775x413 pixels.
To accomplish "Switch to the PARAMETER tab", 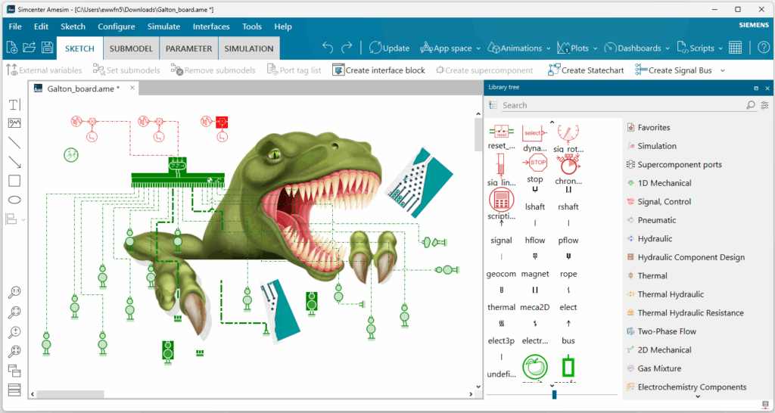I will 188,48.
